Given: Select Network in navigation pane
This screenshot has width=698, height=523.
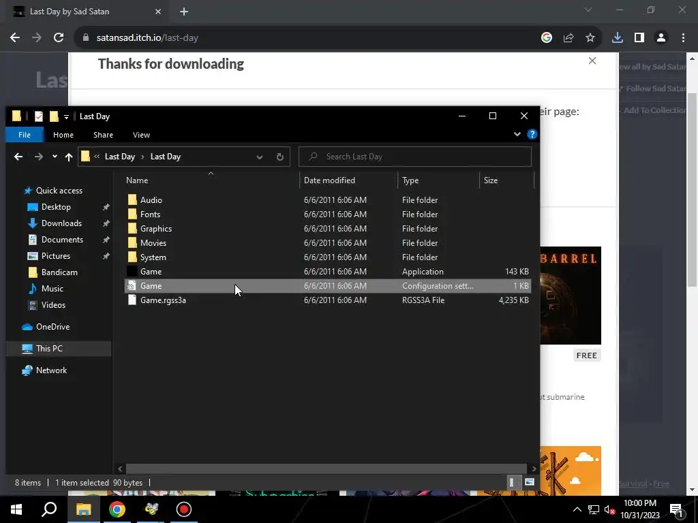Looking at the screenshot, I should (51, 370).
